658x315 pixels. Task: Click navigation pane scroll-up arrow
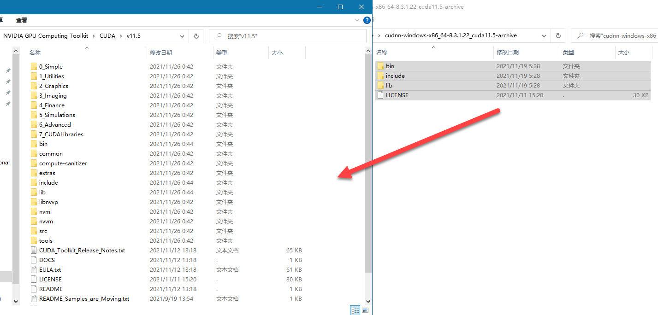[x=16, y=51]
